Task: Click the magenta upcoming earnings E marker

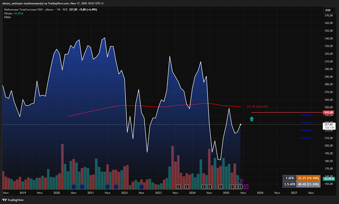Action: 246,187
